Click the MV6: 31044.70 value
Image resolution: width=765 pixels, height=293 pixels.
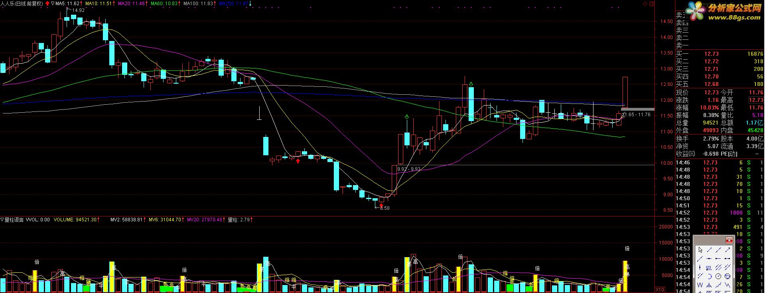click(x=165, y=219)
